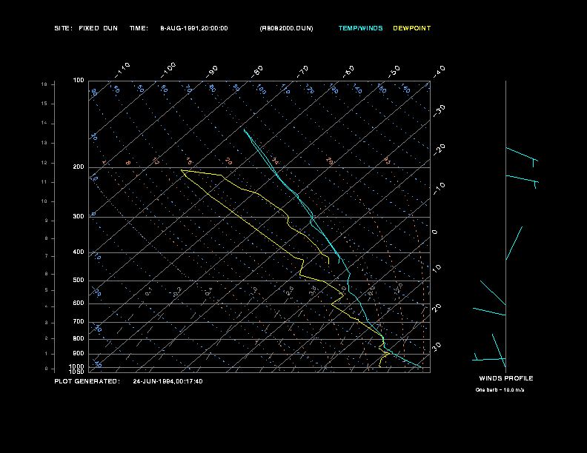Click the -40 isotherm label at top-right corner
Image resolution: width=587 pixels, height=453 pixels.
(x=439, y=71)
